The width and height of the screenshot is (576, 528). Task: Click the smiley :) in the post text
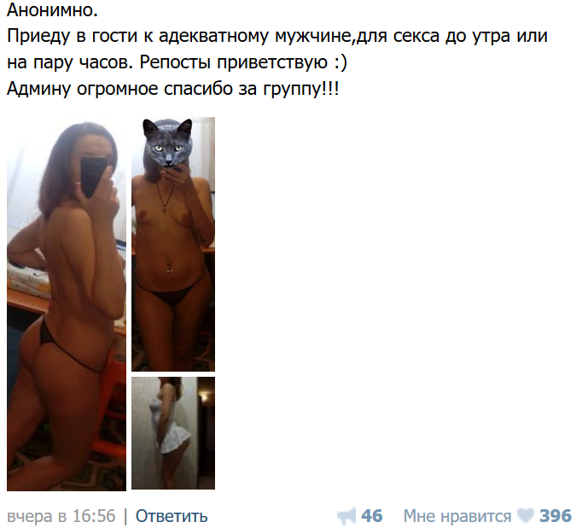340,62
